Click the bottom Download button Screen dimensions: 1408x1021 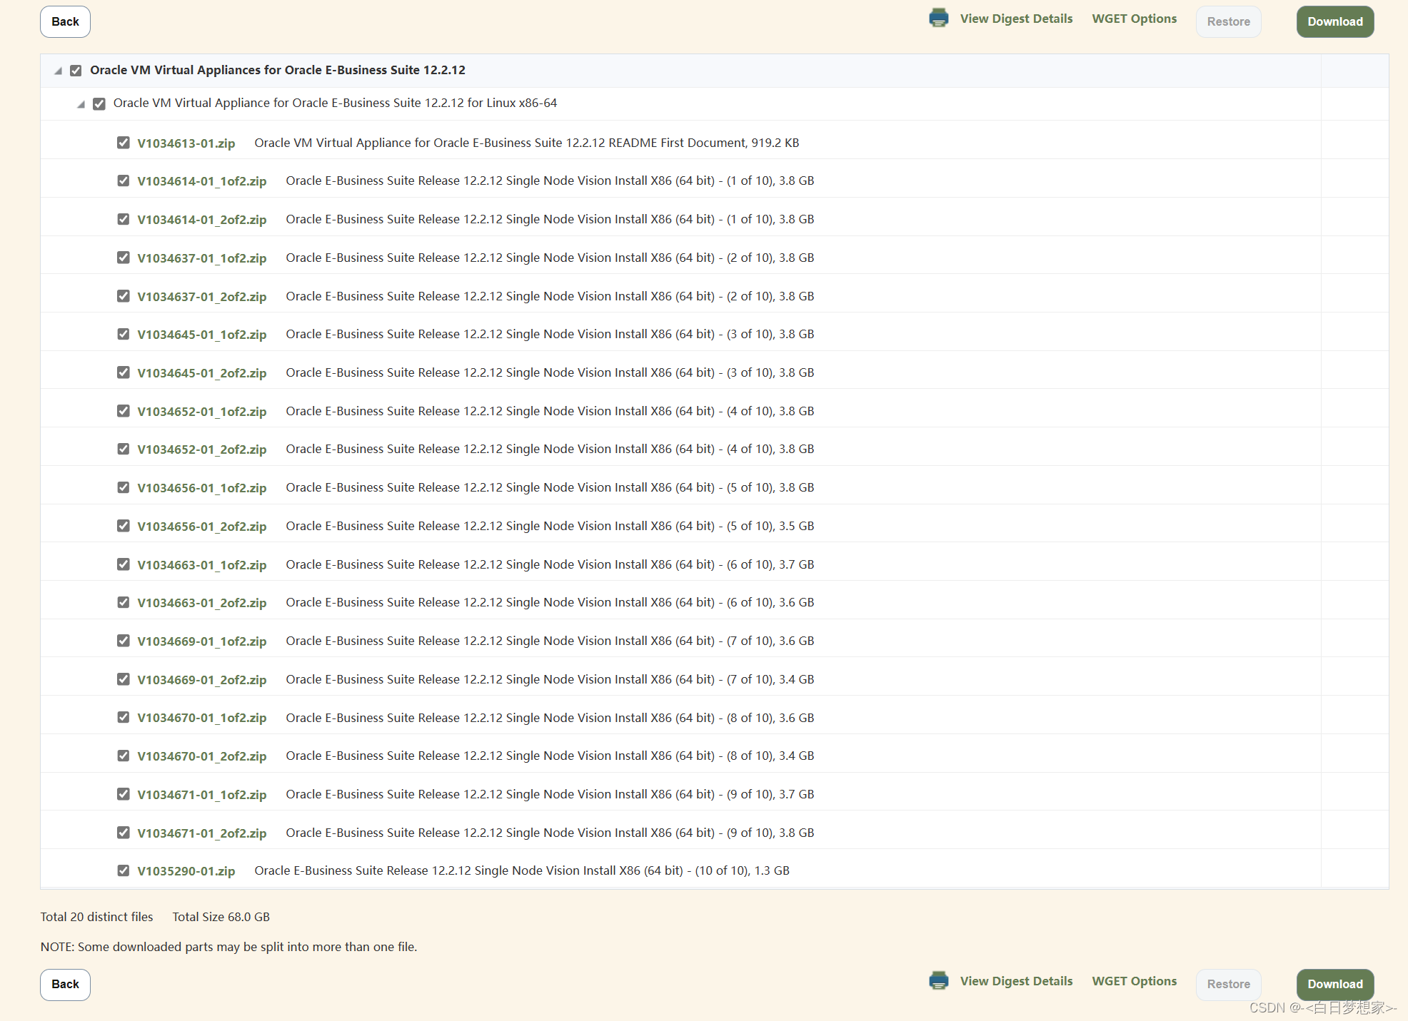point(1334,984)
